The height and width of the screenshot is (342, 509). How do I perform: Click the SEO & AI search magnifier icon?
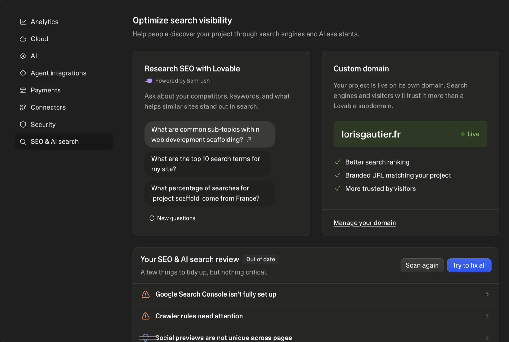[x=23, y=142]
